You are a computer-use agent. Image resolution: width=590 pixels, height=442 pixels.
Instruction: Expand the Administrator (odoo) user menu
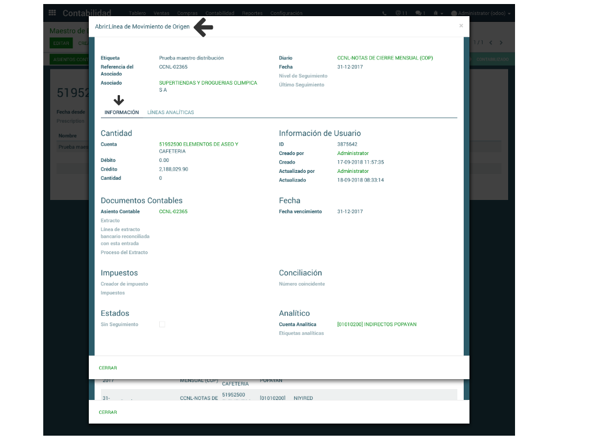pos(480,13)
